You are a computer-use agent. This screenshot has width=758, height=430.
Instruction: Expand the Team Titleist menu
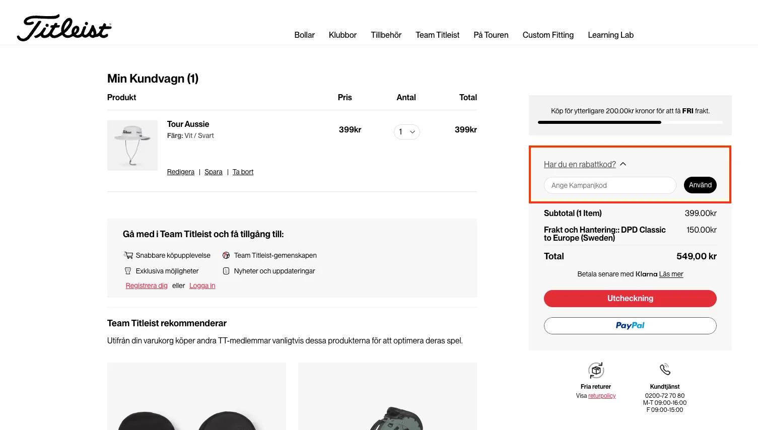[x=437, y=35]
